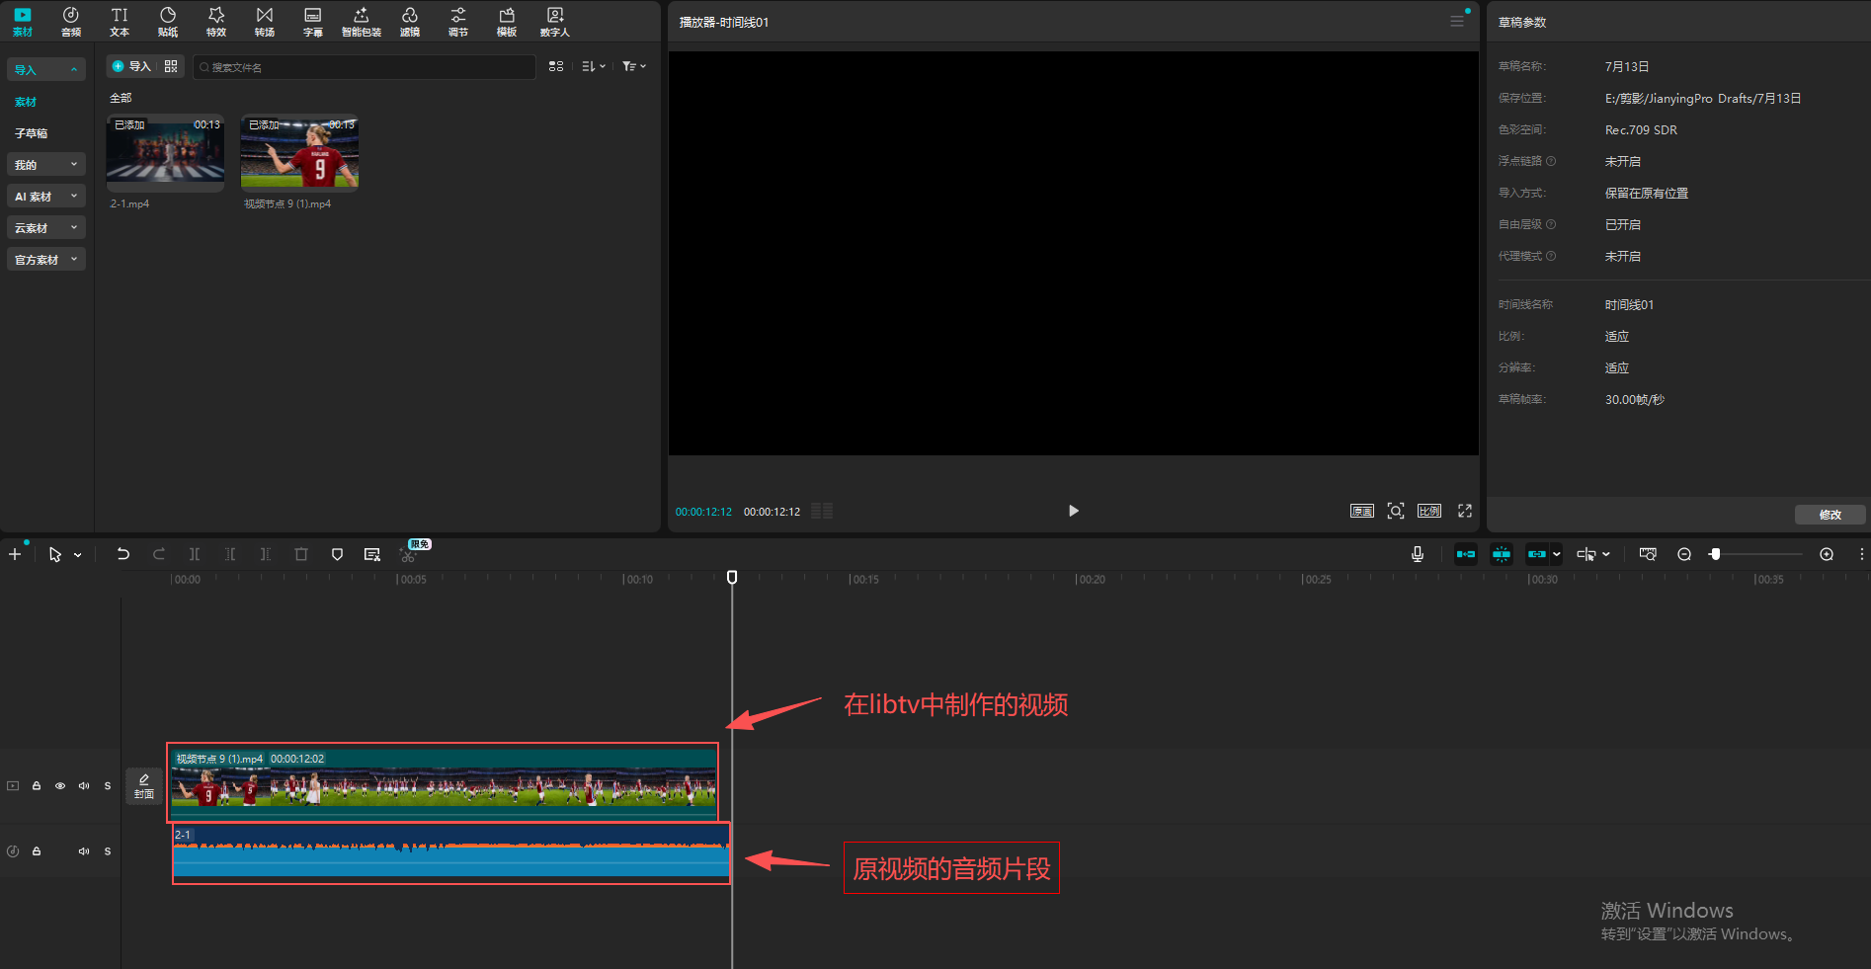The image size is (1871, 969).
Task: Select the 2-1.mp4 media thumbnail
Action: [x=166, y=152]
